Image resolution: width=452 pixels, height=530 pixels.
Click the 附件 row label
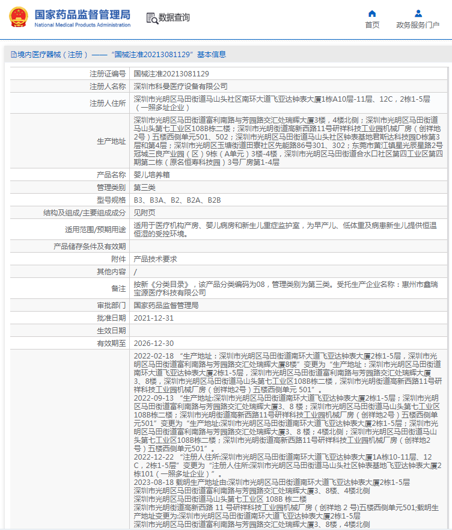[118, 259]
